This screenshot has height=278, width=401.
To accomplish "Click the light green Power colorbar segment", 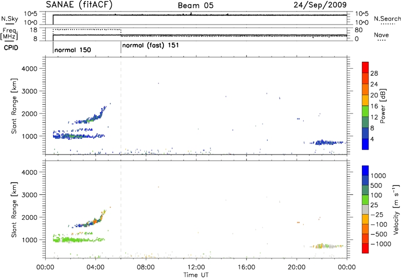I will click(x=365, y=111).
